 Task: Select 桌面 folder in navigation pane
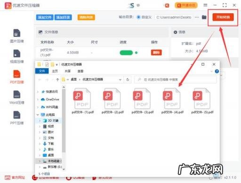(x=48, y=155)
